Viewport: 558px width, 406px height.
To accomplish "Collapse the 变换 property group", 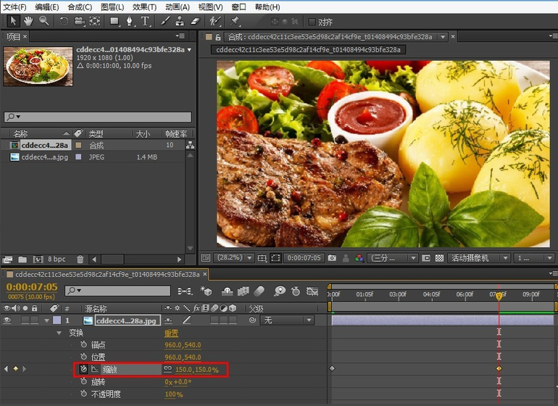I will [x=59, y=333].
